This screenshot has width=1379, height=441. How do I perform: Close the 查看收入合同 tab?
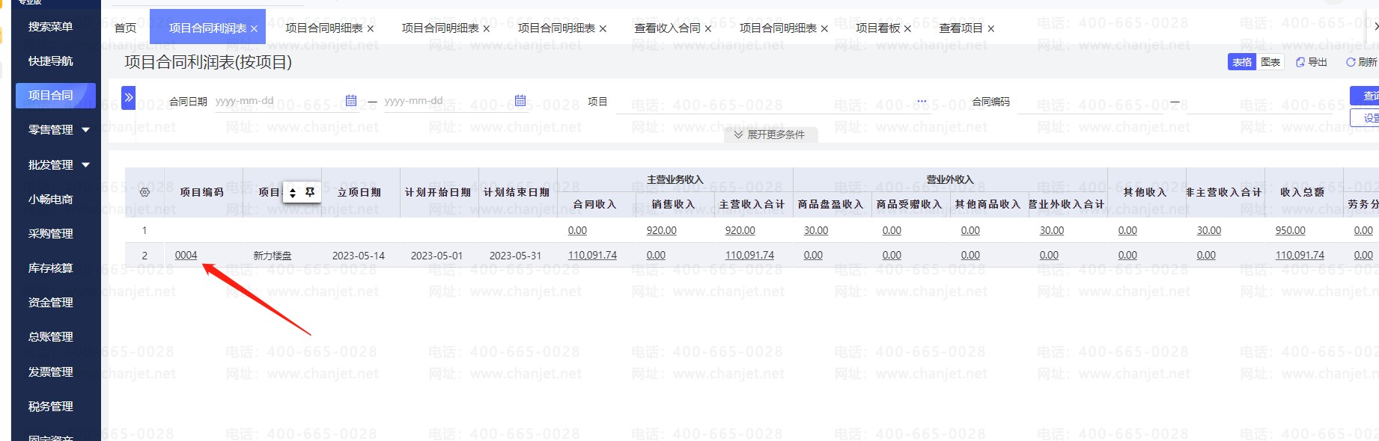[x=707, y=28]
